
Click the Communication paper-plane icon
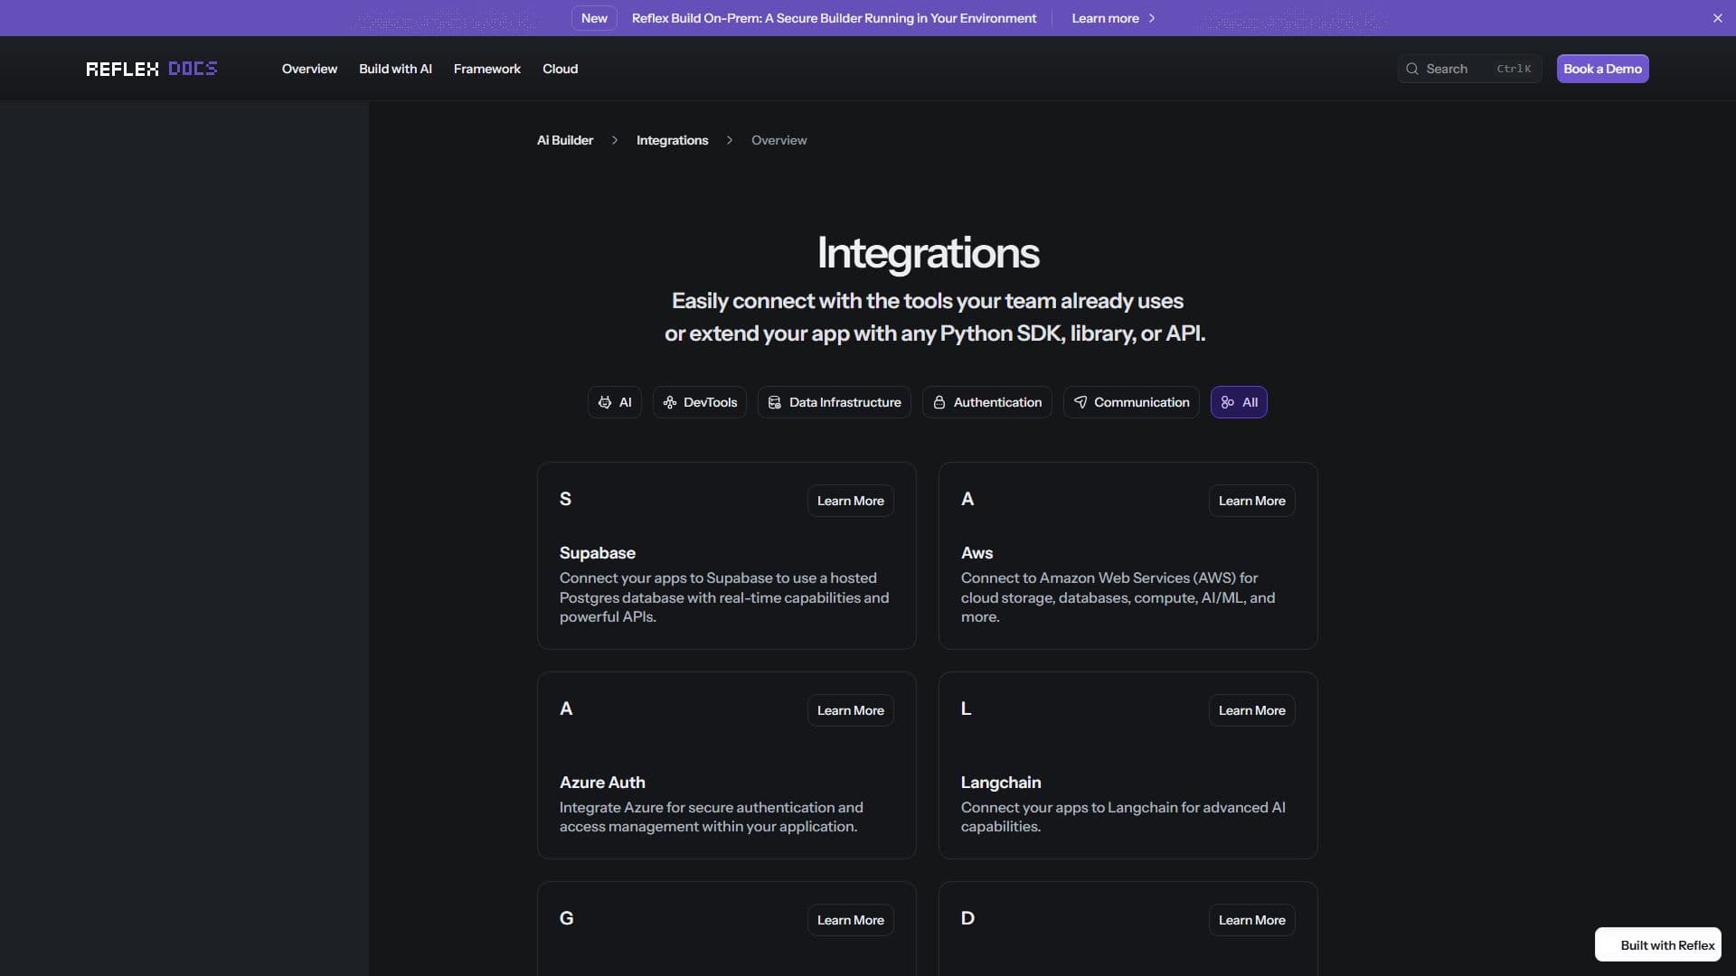click(x=1080, y=402)
